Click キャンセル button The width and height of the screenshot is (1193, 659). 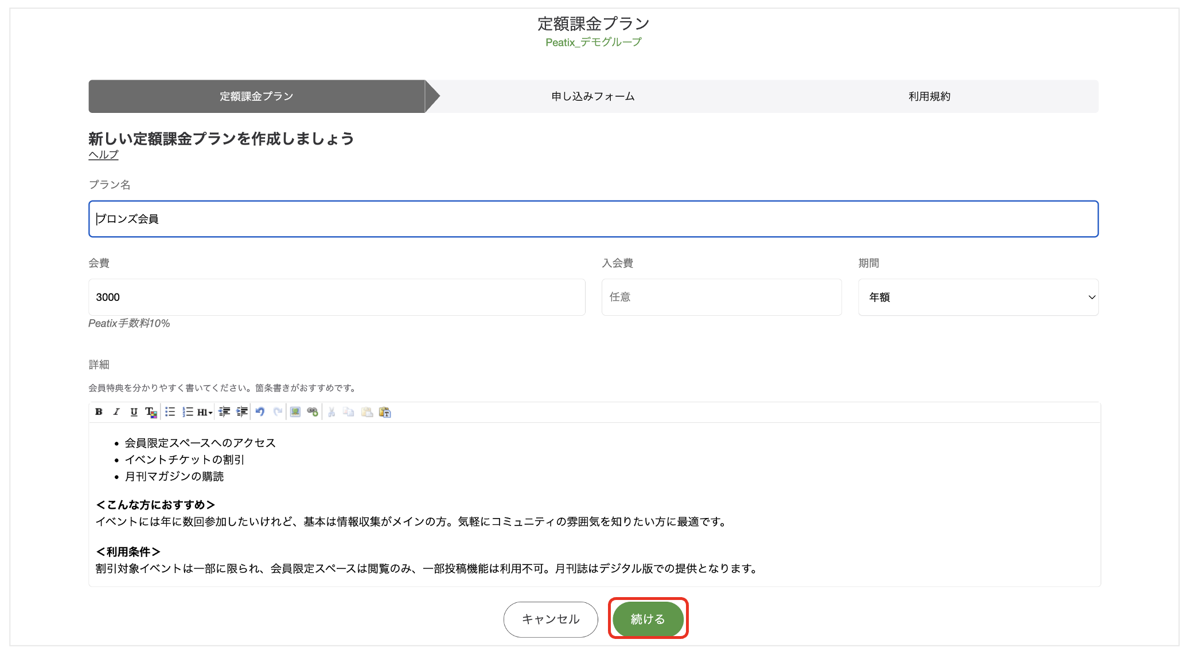pyautogui.click(x=551, y=619)
